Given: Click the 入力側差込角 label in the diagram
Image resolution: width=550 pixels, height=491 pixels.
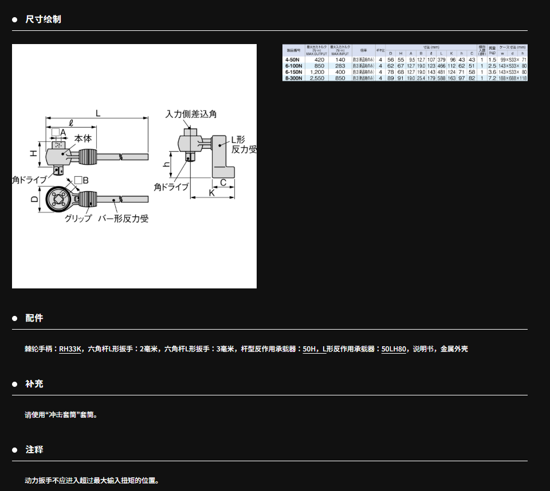Looking at the screenshot, I should click(x=191, y=114).
